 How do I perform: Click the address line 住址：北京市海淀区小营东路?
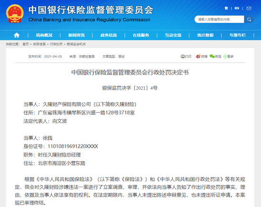tap(54, 163)
